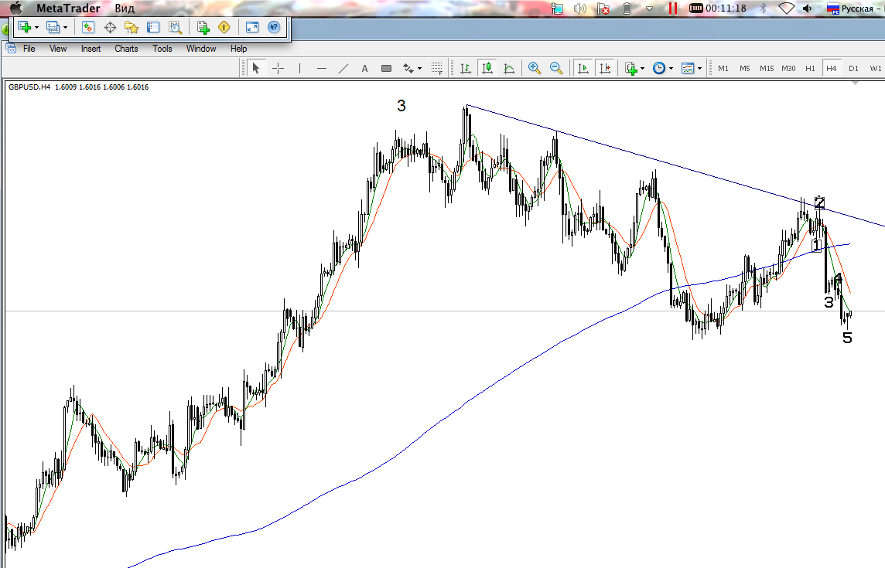
Task: Select the wave label 5 on chart
Action: (x=847, y=338)
